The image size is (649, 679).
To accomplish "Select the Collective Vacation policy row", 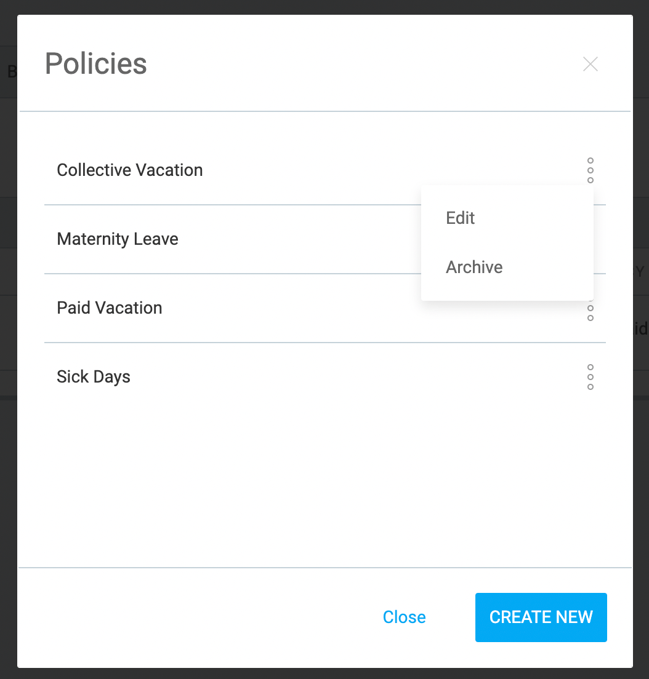I will tap(130, 170).
